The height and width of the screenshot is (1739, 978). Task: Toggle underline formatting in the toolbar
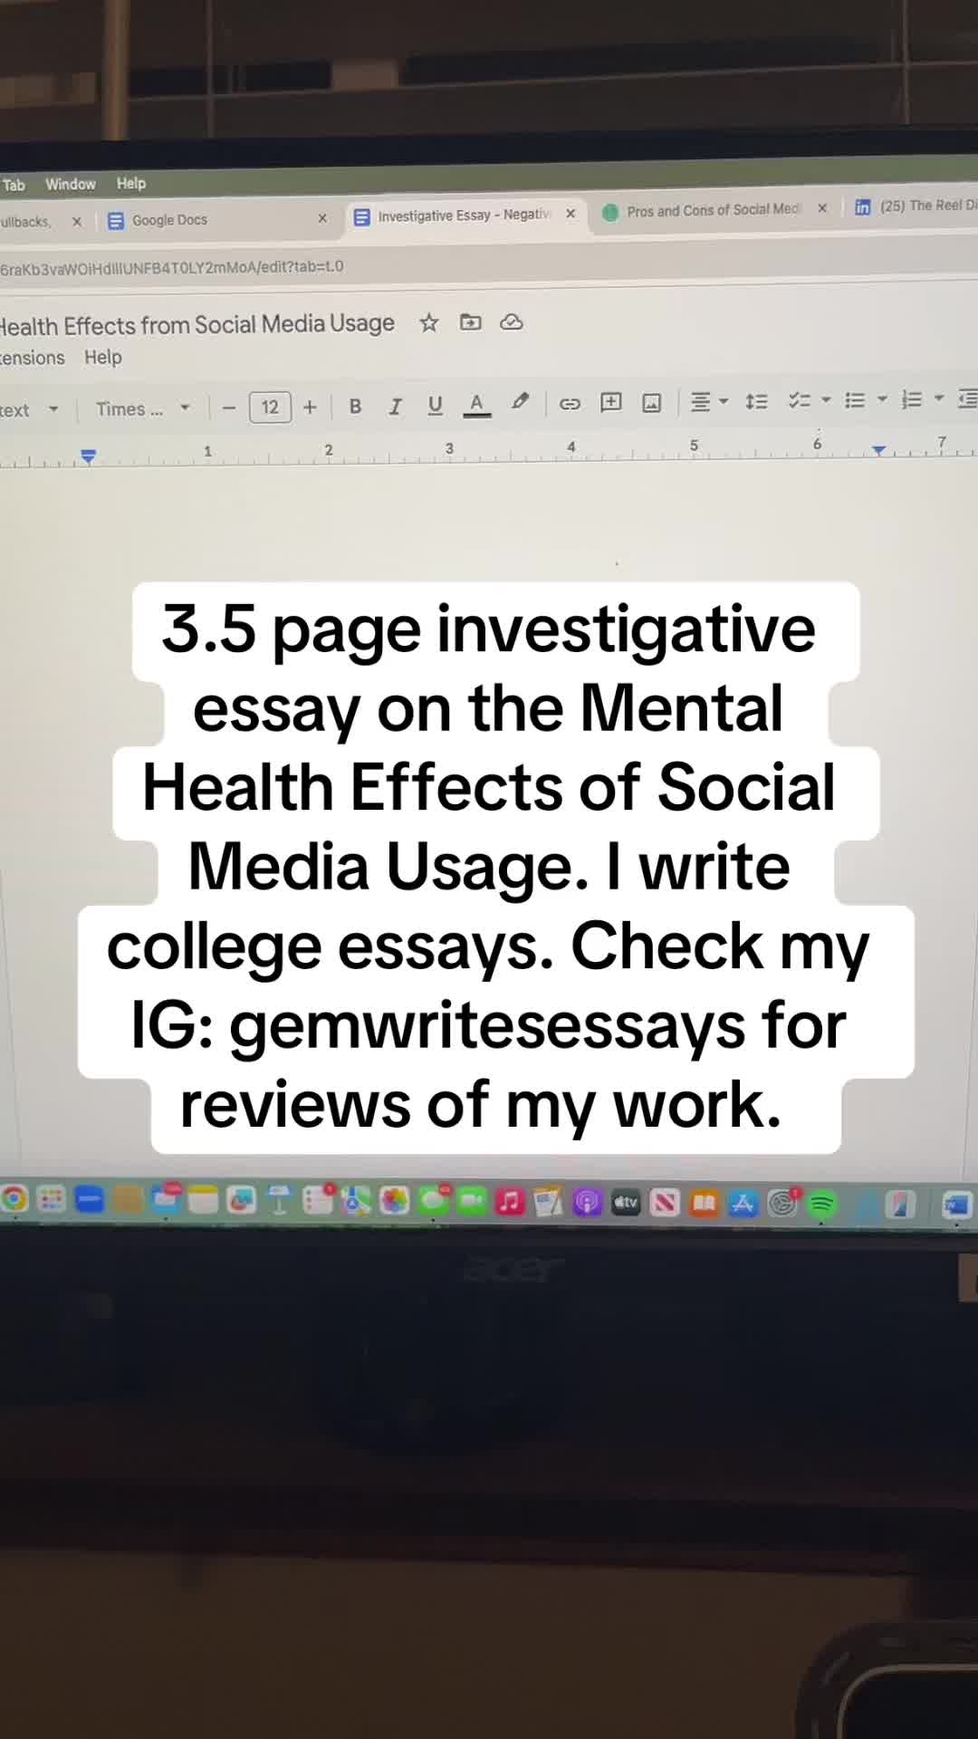tap(435, 406)
